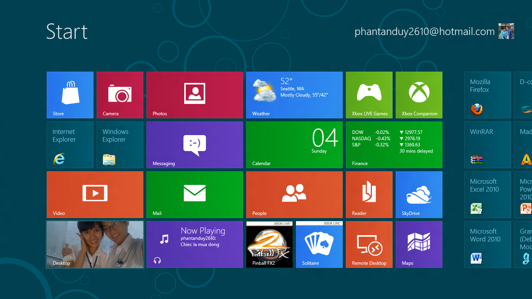Click the S&P row in Finance tile
The width and height of the screenshot is (532, 299).
point(387,145)
